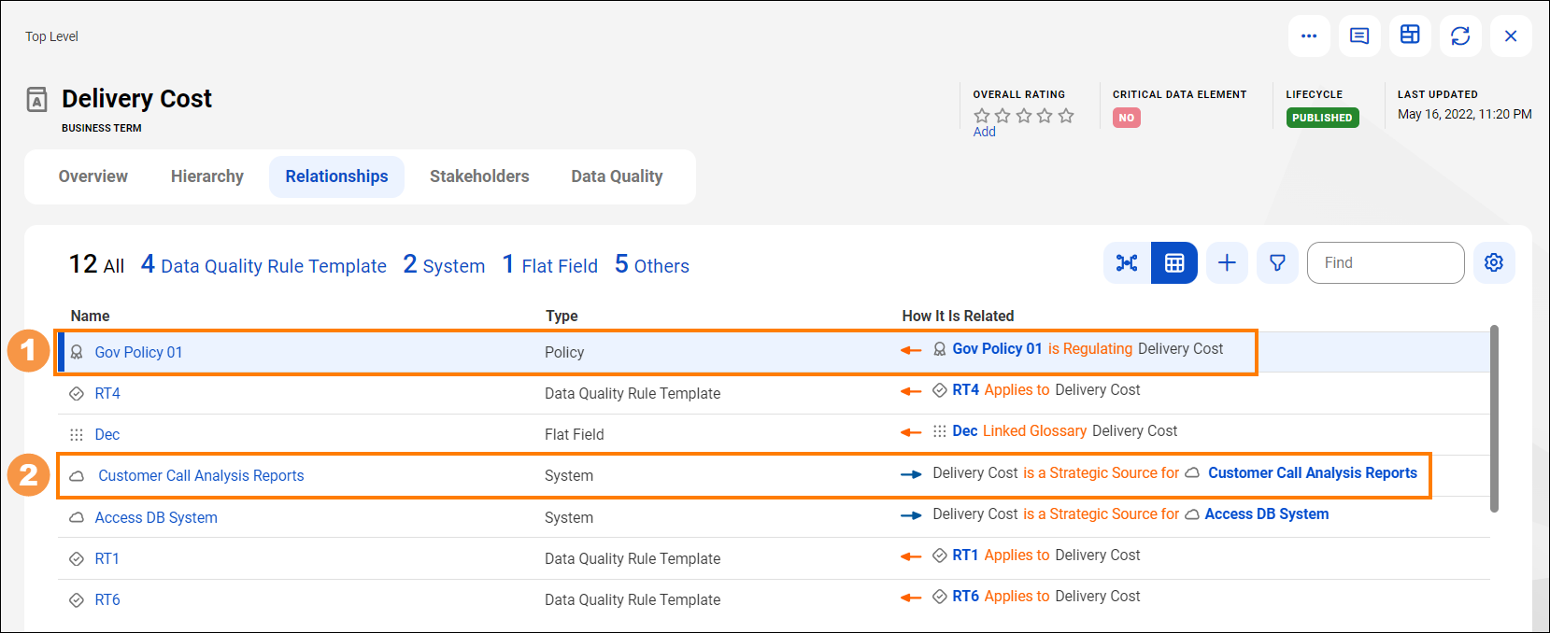Switch to the Data Quality tab
The image size is (1550, 633).
click(617, 176)
